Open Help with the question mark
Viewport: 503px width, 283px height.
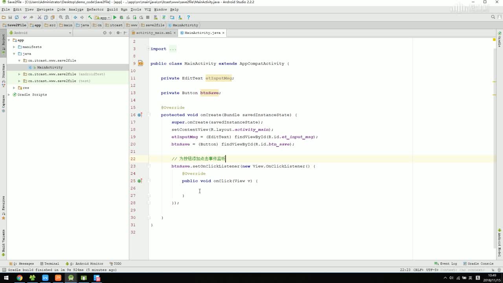(188, 17)
